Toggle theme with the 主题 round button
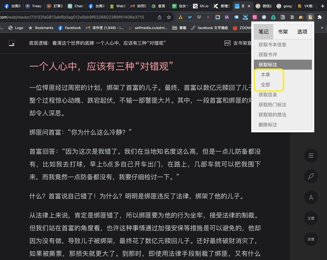This screenshot has height=260, width=327. pos(311,218)
